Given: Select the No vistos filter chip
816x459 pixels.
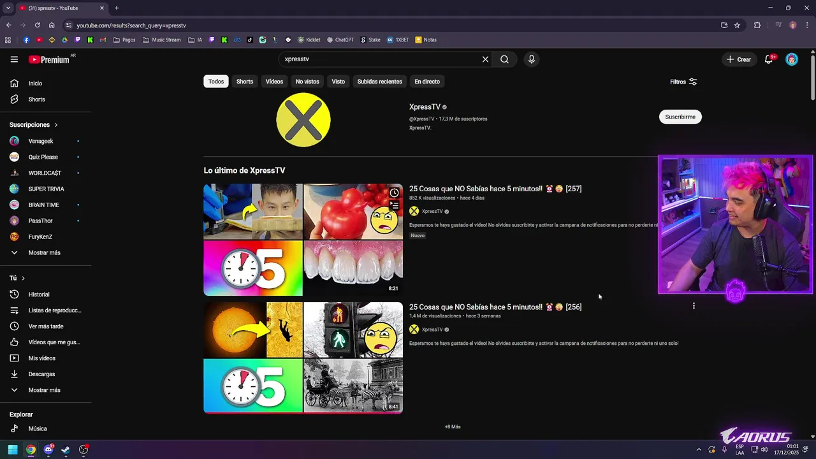Looking at the screenshot, I should pos(307,82).
